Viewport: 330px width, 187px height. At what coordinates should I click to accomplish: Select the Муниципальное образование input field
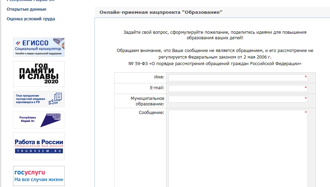238,99
